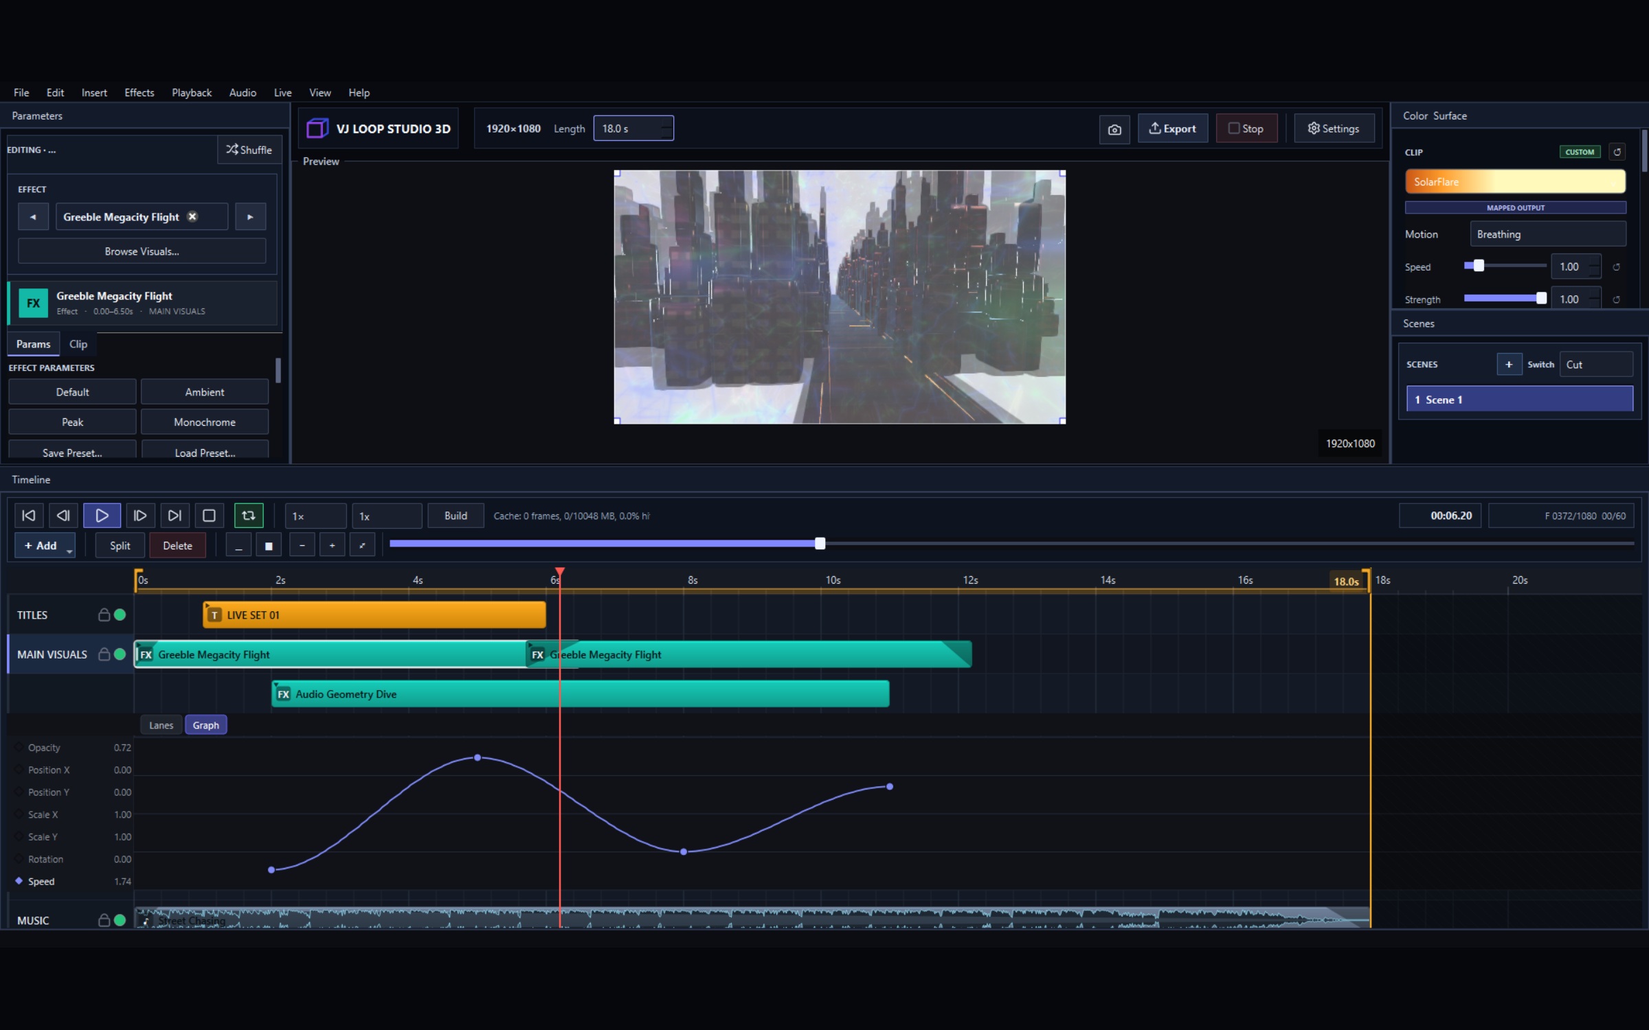Image resolution: width=1649 pixels, height=1030 pixels.
Task: Step back one frame
Action: point(63,516)
